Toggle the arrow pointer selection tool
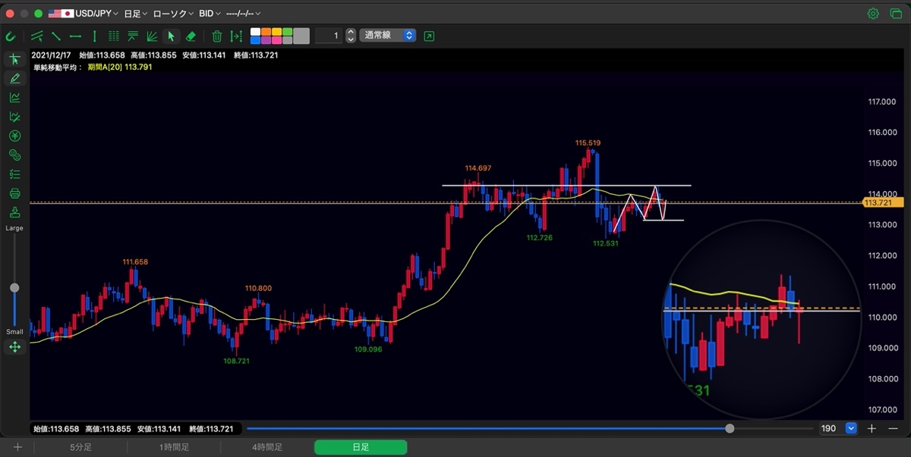 point(171,36)
